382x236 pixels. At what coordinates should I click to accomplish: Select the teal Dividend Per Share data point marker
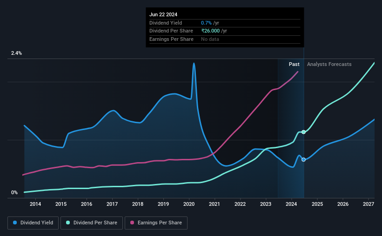tap(303, 132)
